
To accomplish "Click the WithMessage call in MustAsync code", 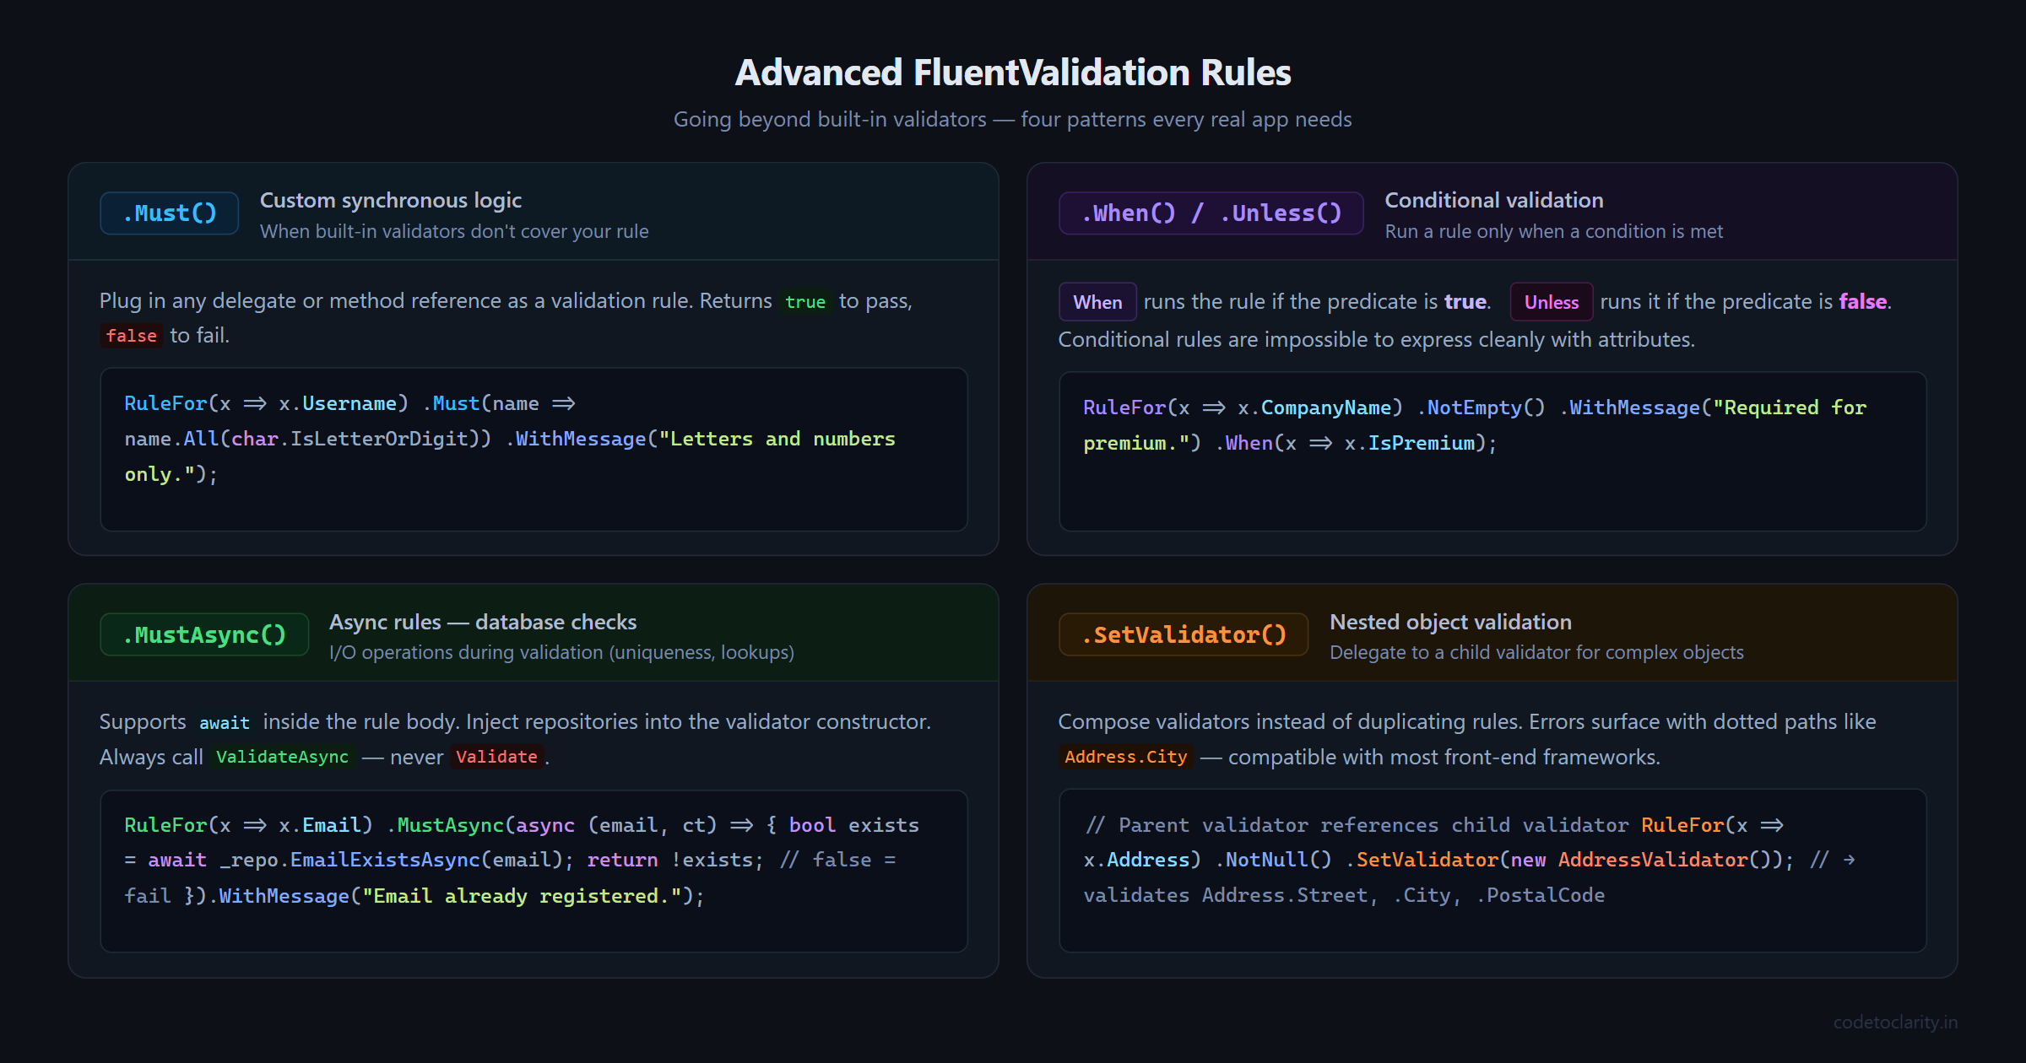I will click(284, 895).
